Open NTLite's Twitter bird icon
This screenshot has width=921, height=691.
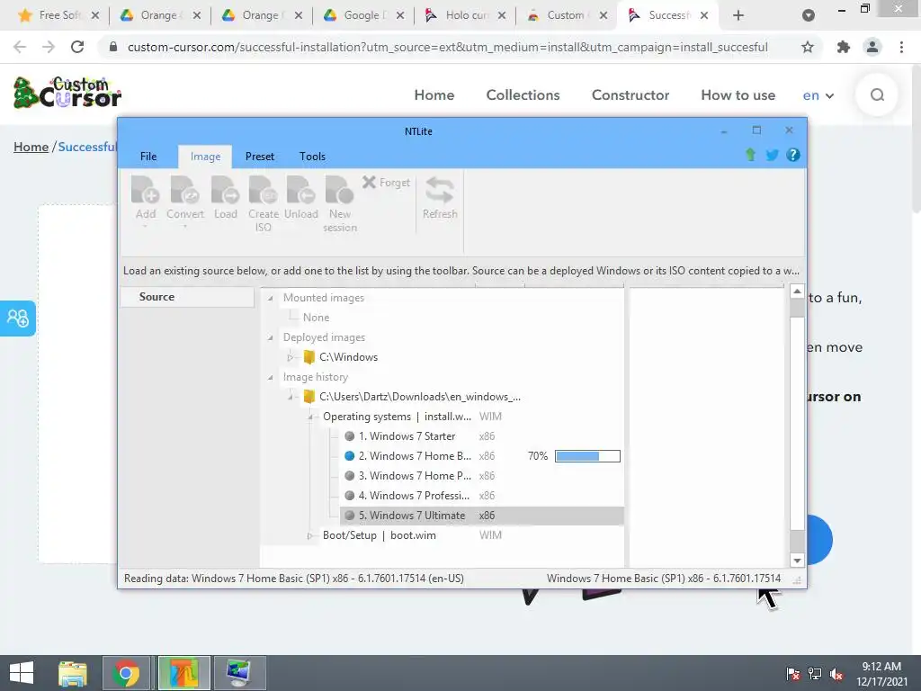[x=772, y=155]
